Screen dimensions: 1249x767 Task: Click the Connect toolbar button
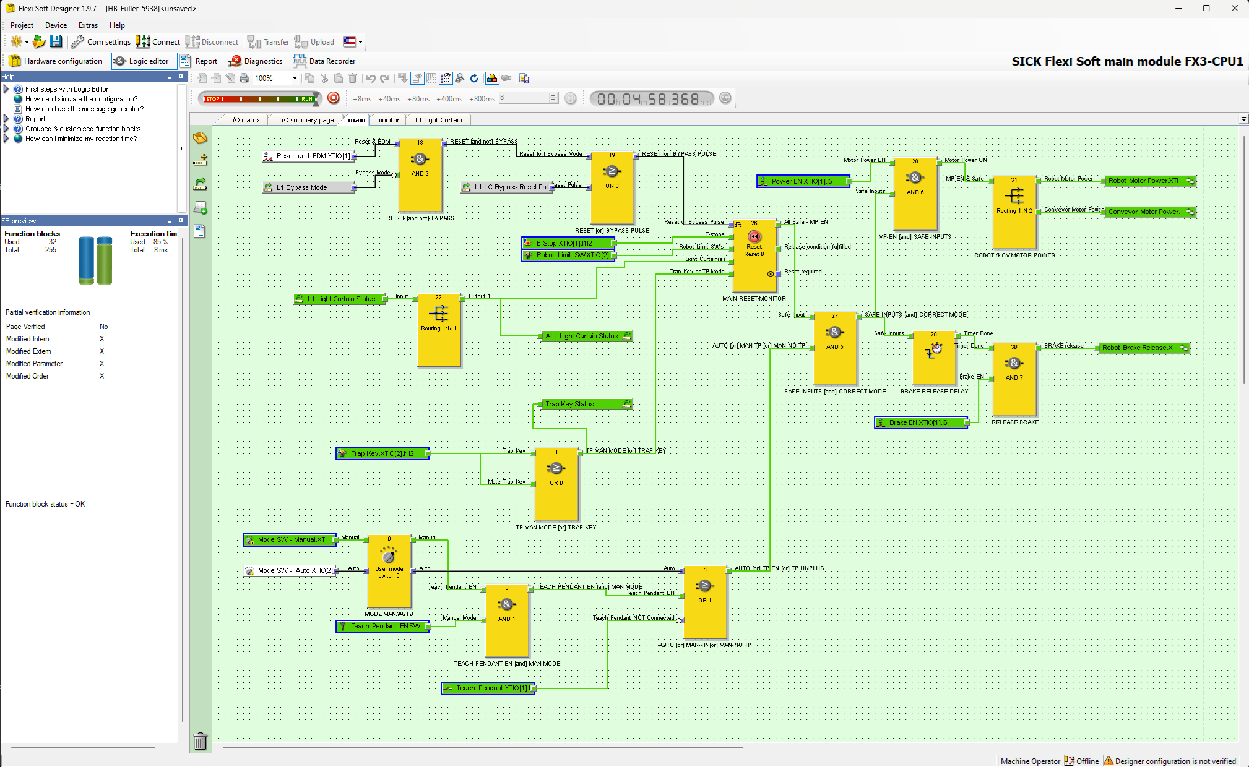coord(158,42)
